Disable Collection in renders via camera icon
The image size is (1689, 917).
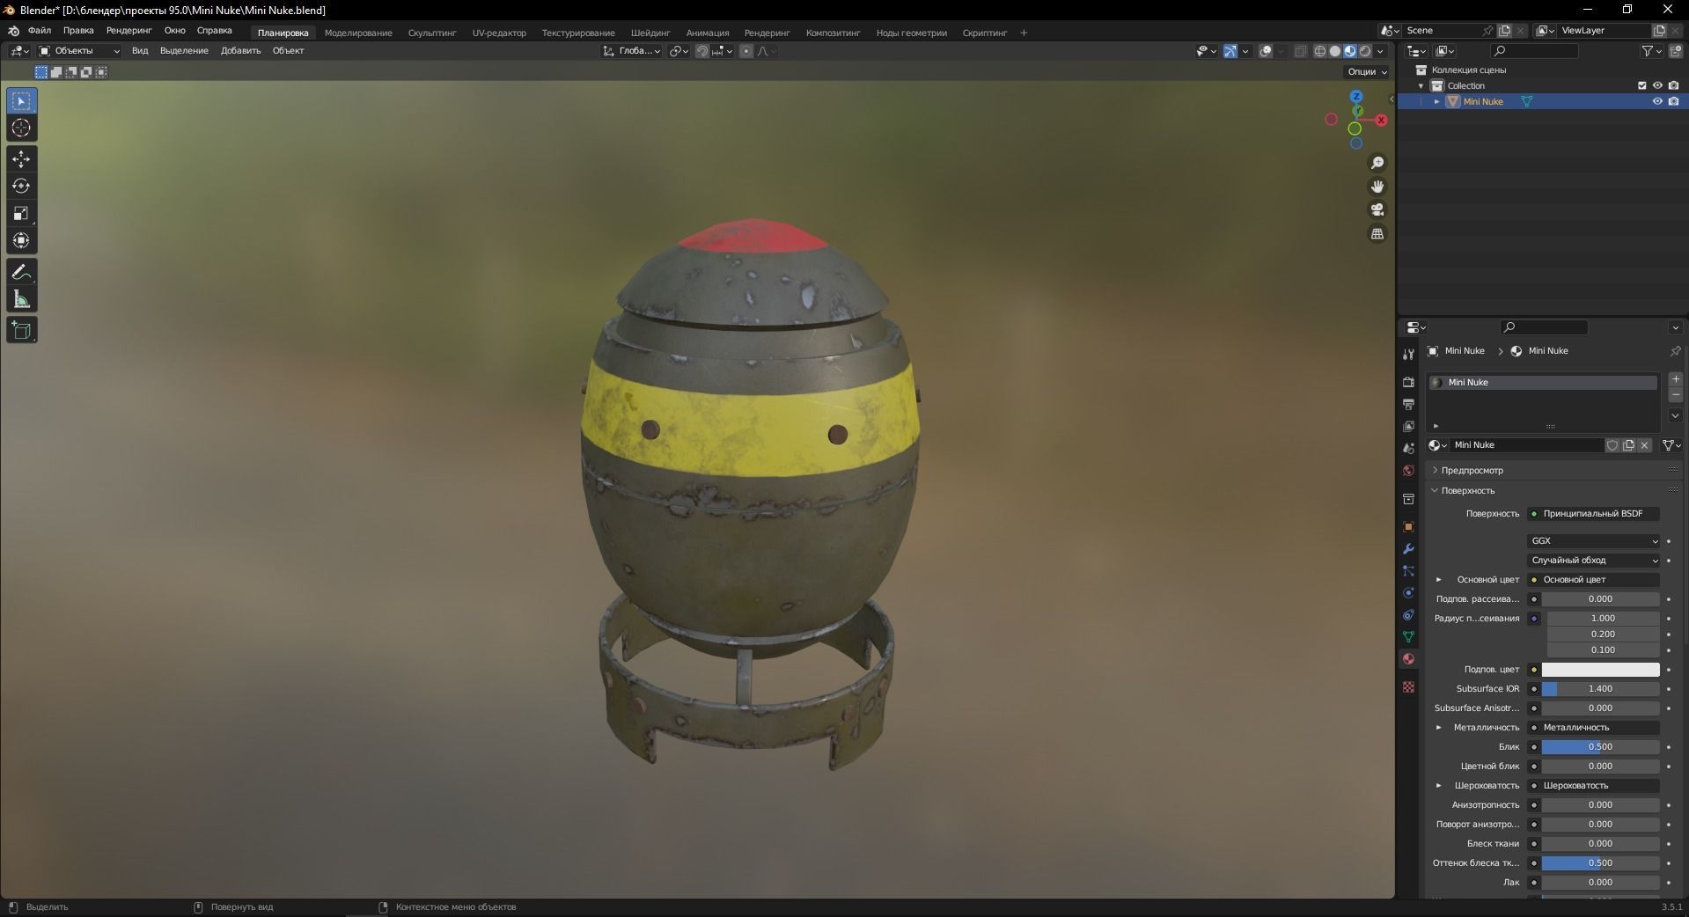(x=1673, y=85)
